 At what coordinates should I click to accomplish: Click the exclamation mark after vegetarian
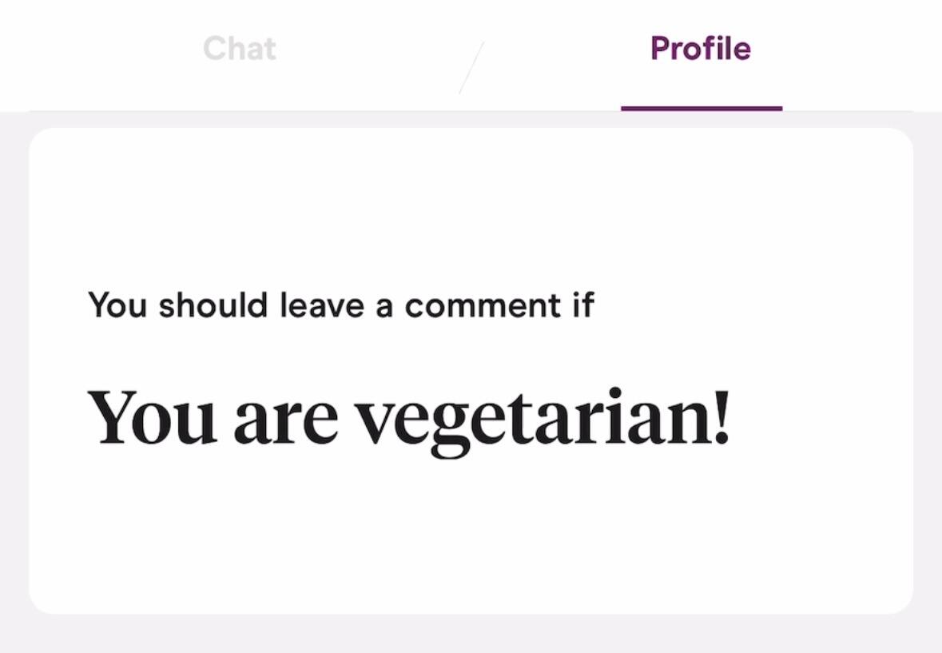point(721,417)
